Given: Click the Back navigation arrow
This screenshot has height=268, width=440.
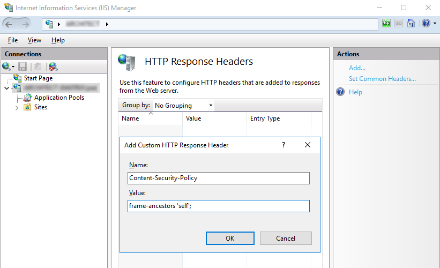Looking at the screenshot, I should [9, 24].
